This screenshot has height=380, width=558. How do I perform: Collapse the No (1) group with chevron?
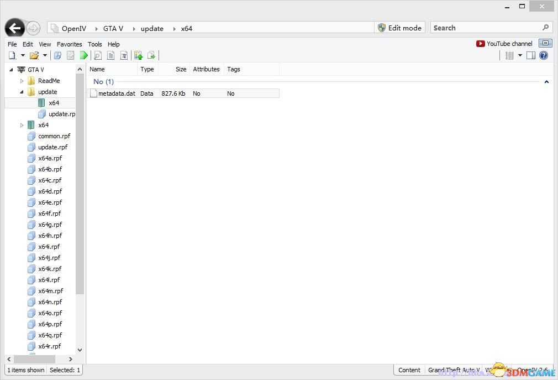pos(546,82)
